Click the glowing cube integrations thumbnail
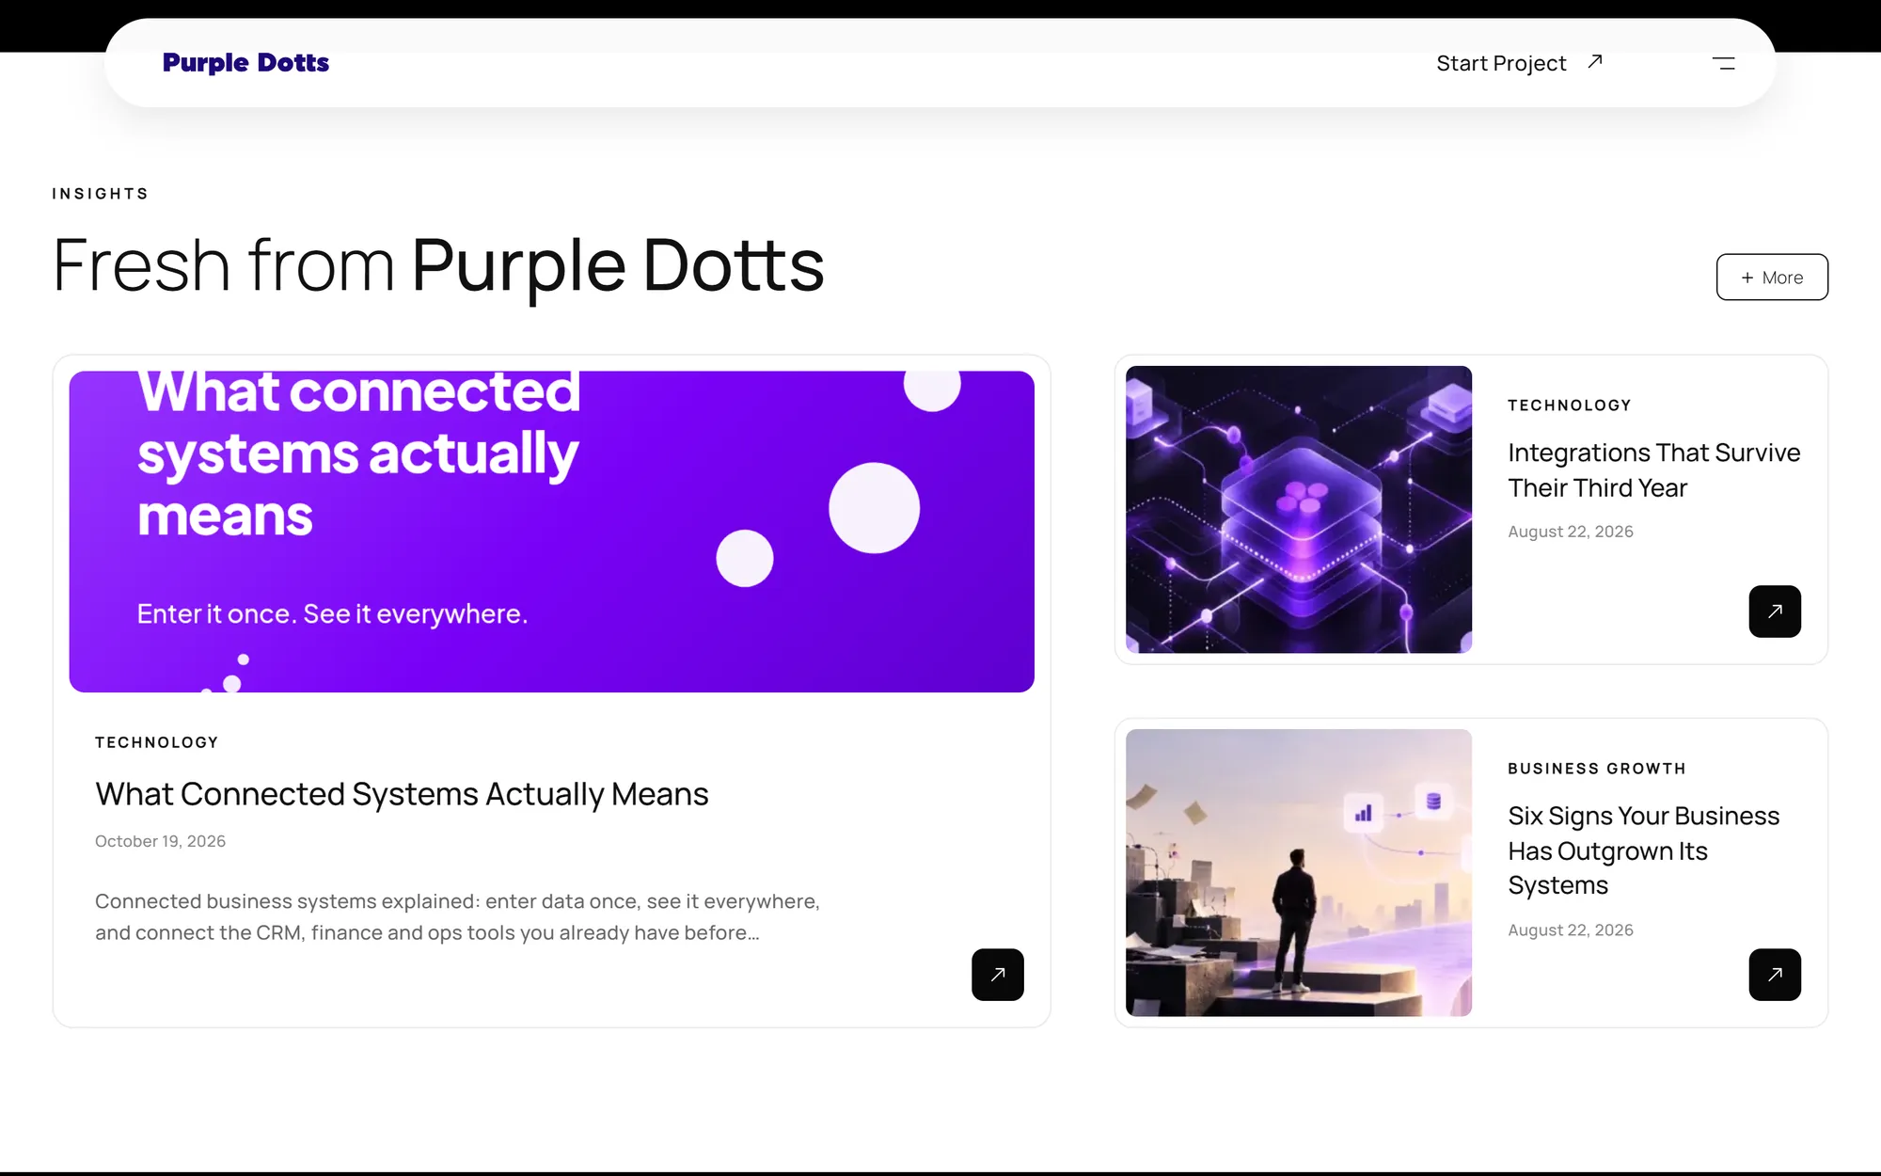Viewport: 1881px width, 1176px height. pyautogui.click(x=1299, y=509)
